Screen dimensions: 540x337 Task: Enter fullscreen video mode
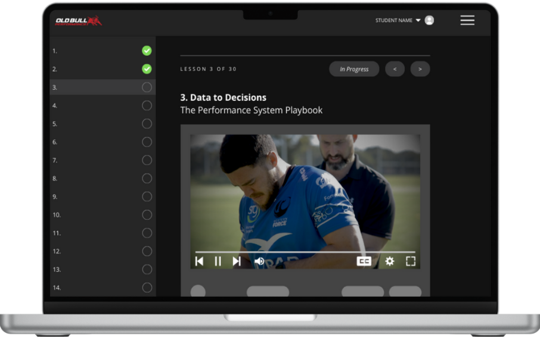(x=411, y=261)
